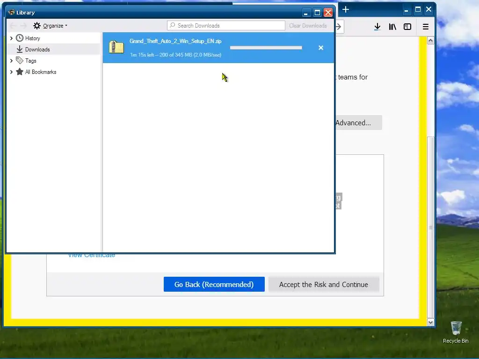Click the View Certificate link
Viewport: 479px width, 359px height.
pos(91,256)
